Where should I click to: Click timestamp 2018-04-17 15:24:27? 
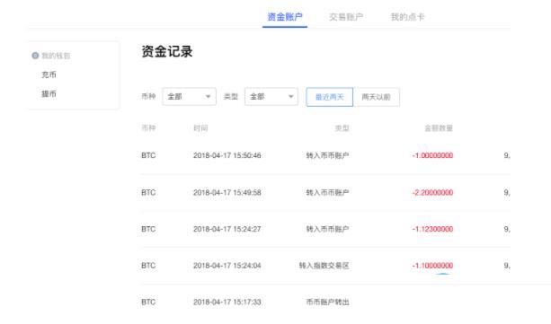(x=227, y=229)
